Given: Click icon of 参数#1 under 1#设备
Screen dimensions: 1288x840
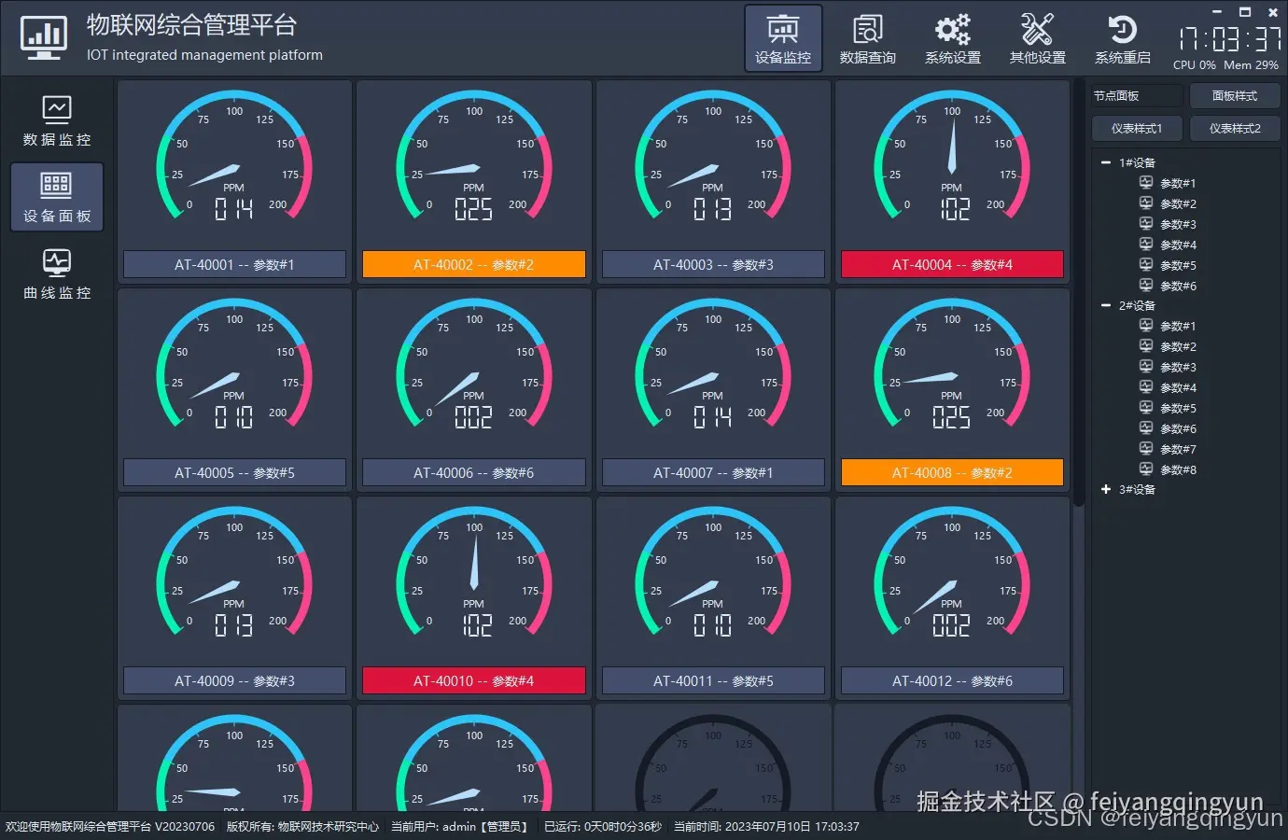Looking at the screenshot, I should (x=1146, y=183).
